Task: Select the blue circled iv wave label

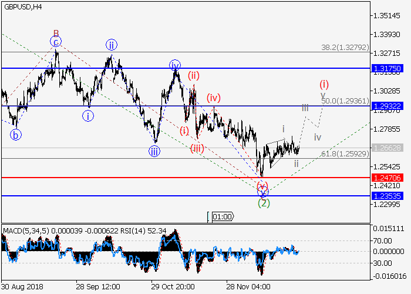Action: 175,65
